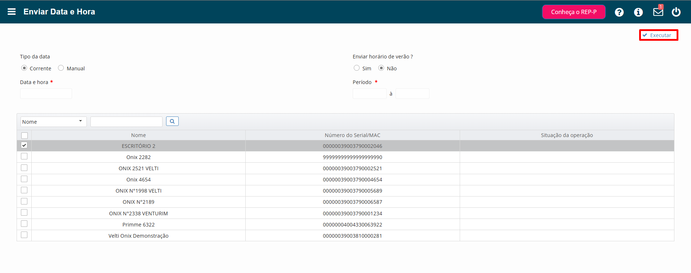Check the Primme 6322 row checkbox
691x273 pixels.
pyautogui.click(x=24, y=224)
